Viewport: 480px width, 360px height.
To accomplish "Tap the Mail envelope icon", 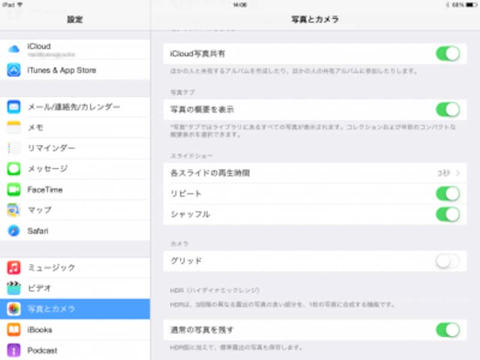I will (14, 107).
